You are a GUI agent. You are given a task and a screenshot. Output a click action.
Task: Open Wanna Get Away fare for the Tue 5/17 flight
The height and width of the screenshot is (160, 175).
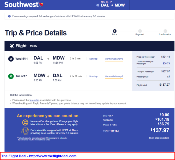click(114, 76)
